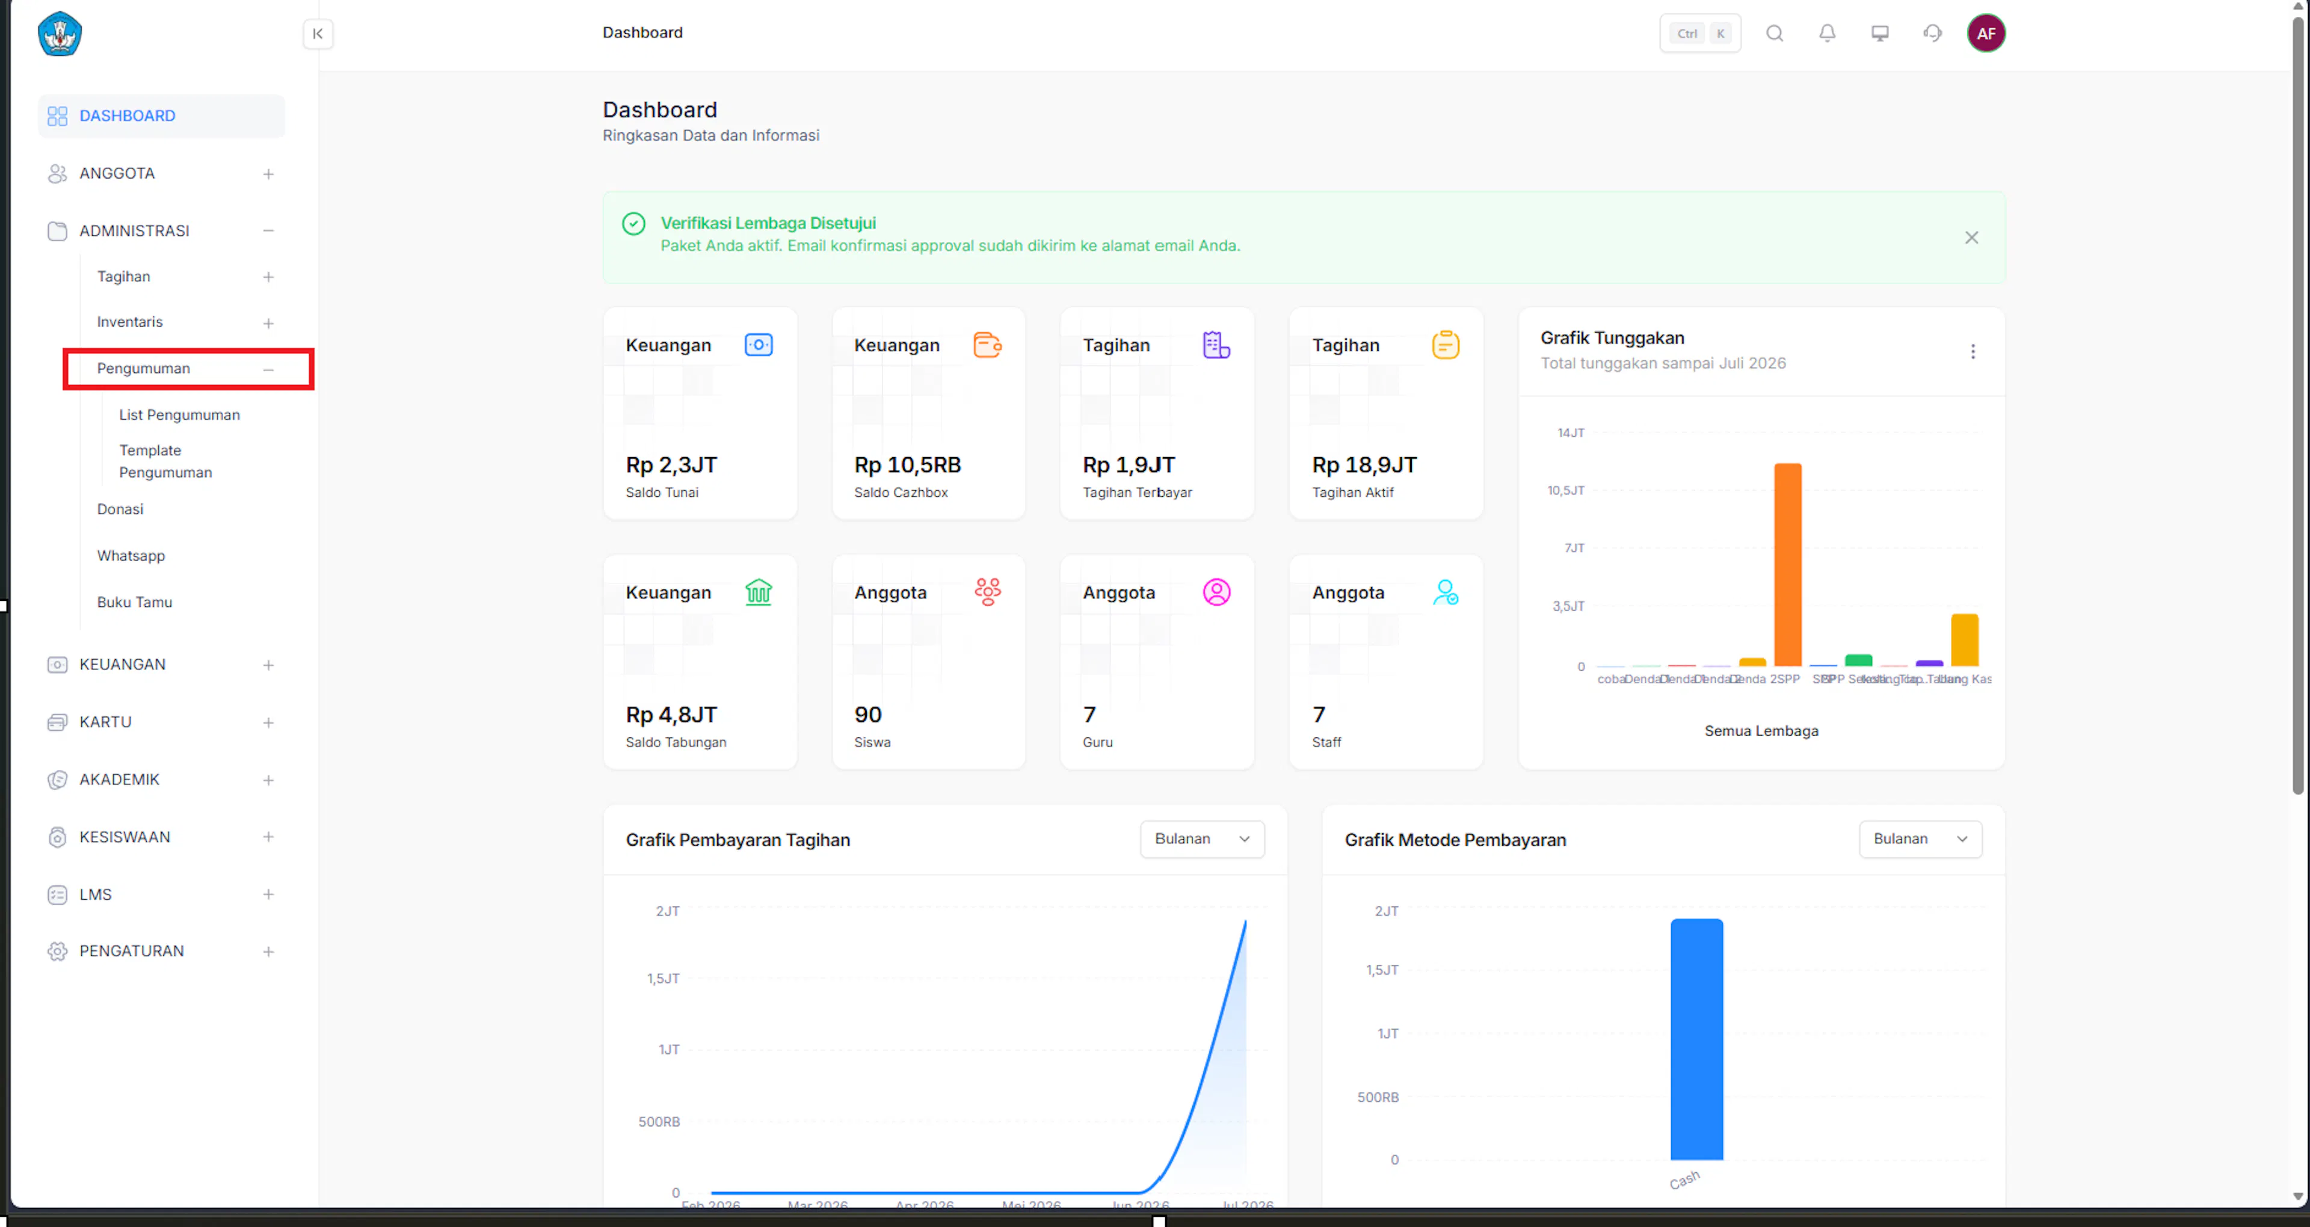Open Grafik Tunggakan three-dot options menu
The height and width of the screenshot is (1227, 2310).
point(1973,352)
